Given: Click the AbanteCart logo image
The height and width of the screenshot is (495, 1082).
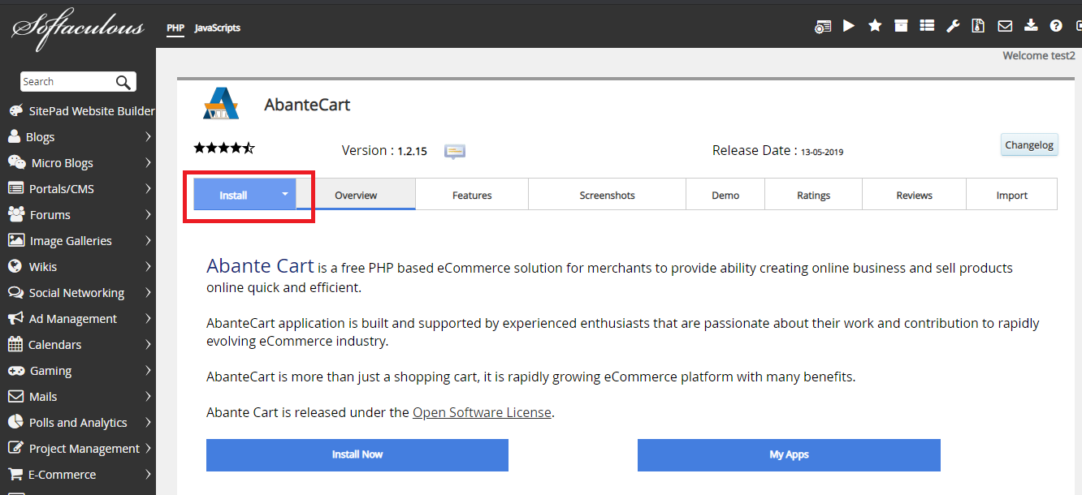Looking at the screenshot, I should pos(221,103).
